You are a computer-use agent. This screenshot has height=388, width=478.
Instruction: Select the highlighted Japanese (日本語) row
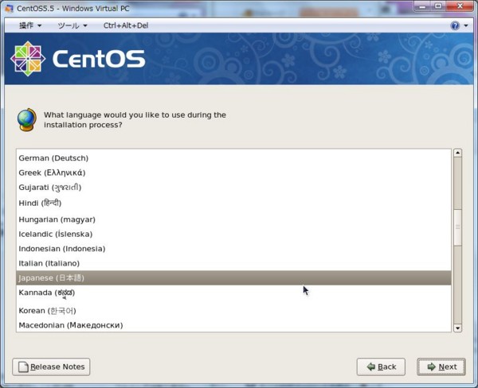[233, 277]
